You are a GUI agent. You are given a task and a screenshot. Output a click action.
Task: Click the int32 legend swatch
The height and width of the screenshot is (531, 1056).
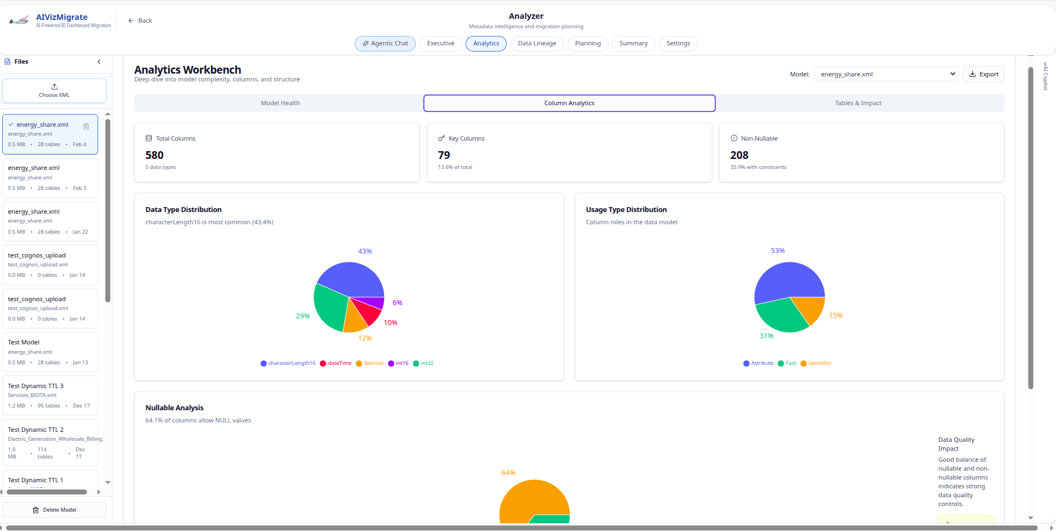[416, 364]
